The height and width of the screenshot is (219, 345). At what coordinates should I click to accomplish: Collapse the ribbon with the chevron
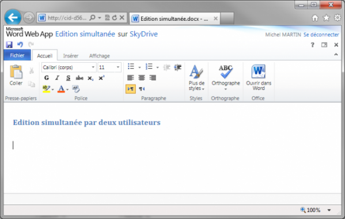(x=336, y=54)
